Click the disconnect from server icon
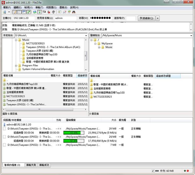Viewport: 195px width, 175px height. pos(54,12)
